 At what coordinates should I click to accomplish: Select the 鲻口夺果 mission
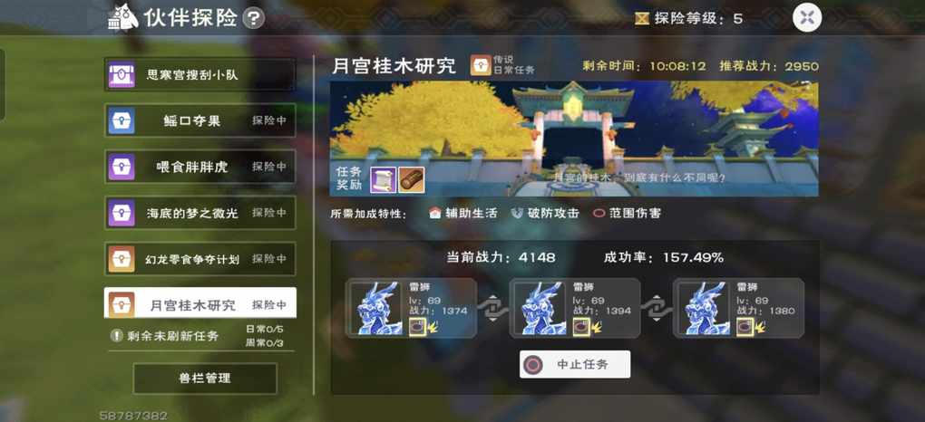(200, 120)
